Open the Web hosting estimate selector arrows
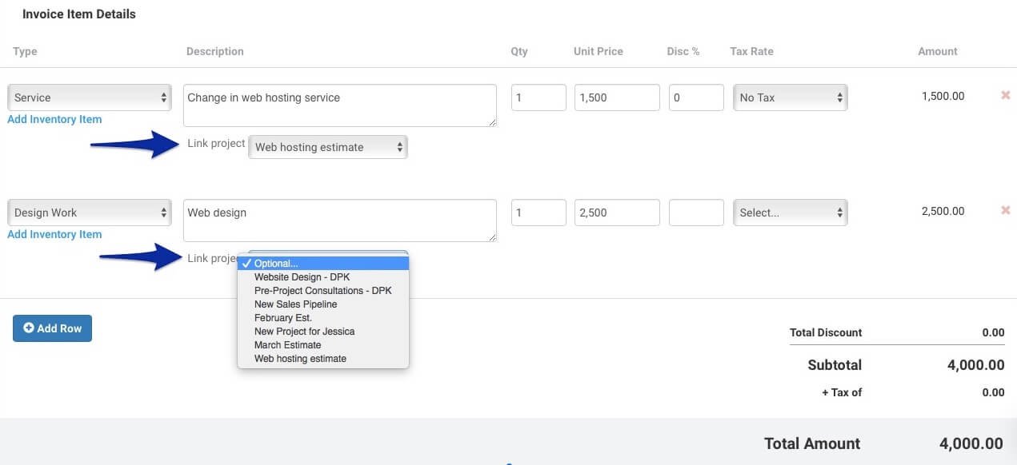The width and height of the screenshot is (1017, 465). pos(398,147)
